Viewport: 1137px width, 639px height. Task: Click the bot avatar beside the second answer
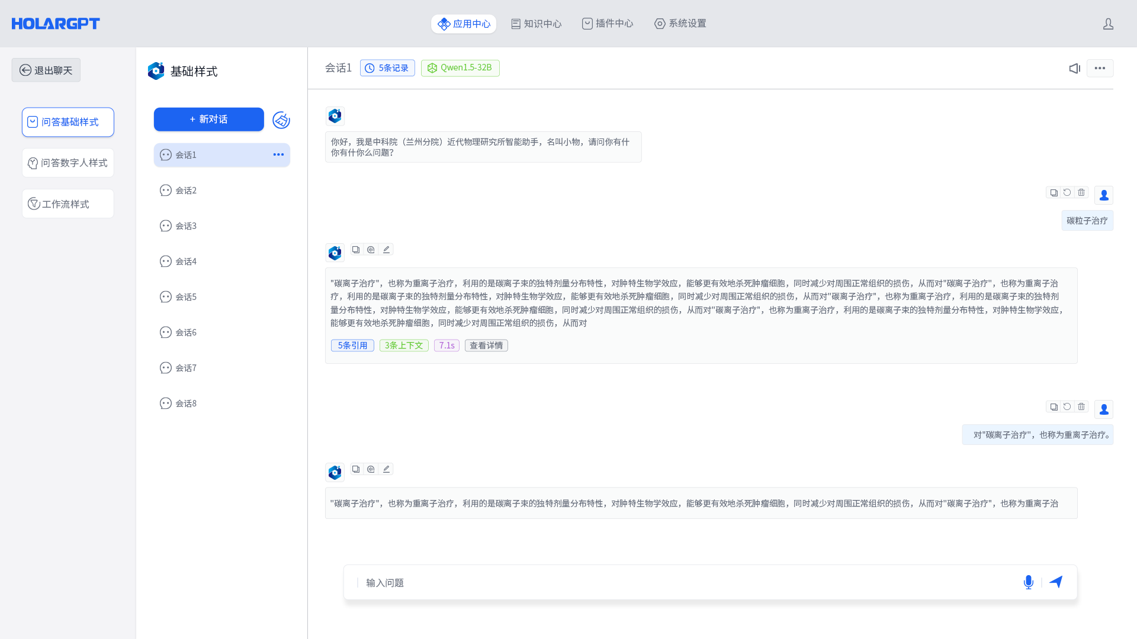coord(335,473)
